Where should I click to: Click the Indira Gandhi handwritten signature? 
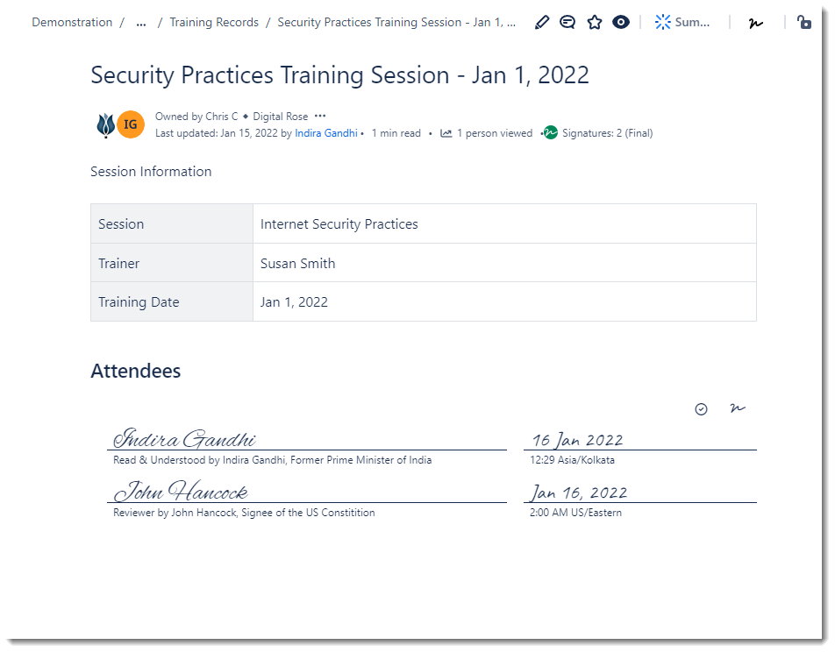185,439
